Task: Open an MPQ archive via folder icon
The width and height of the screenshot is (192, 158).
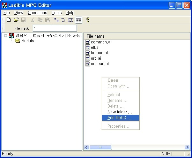Action: (x=16, y=20)
